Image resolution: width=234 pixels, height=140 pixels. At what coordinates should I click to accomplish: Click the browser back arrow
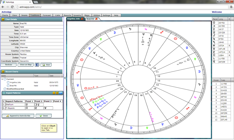click(x=3, y=7)
